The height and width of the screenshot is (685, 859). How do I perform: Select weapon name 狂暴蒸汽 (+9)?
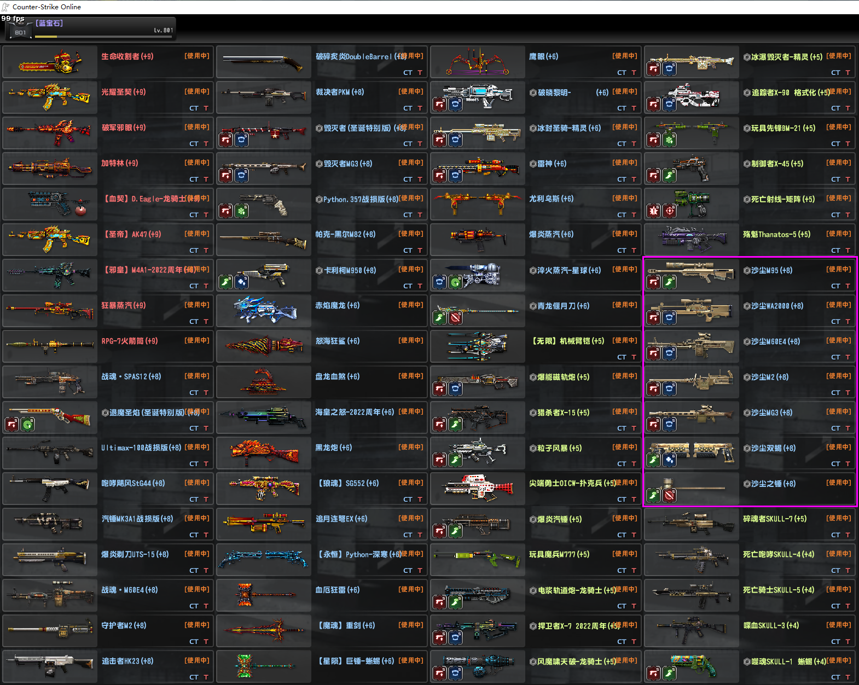coord(124,305)
